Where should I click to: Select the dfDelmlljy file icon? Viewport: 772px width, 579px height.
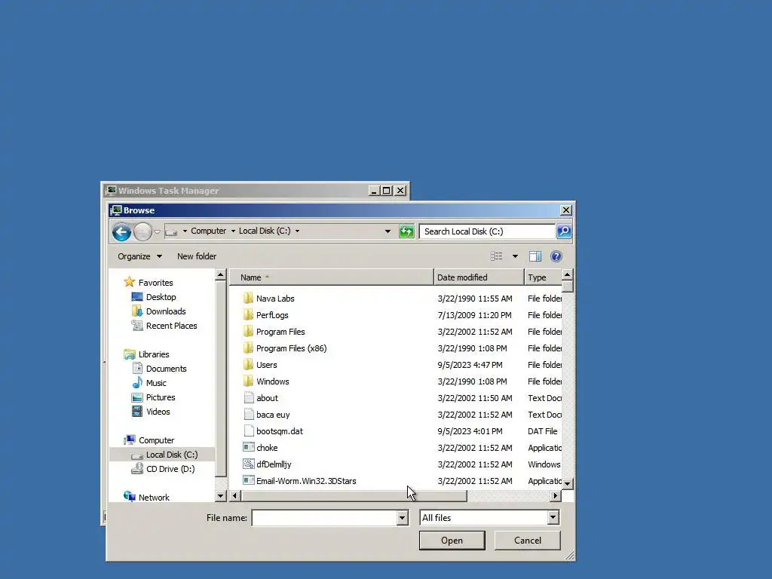[249, 464]
